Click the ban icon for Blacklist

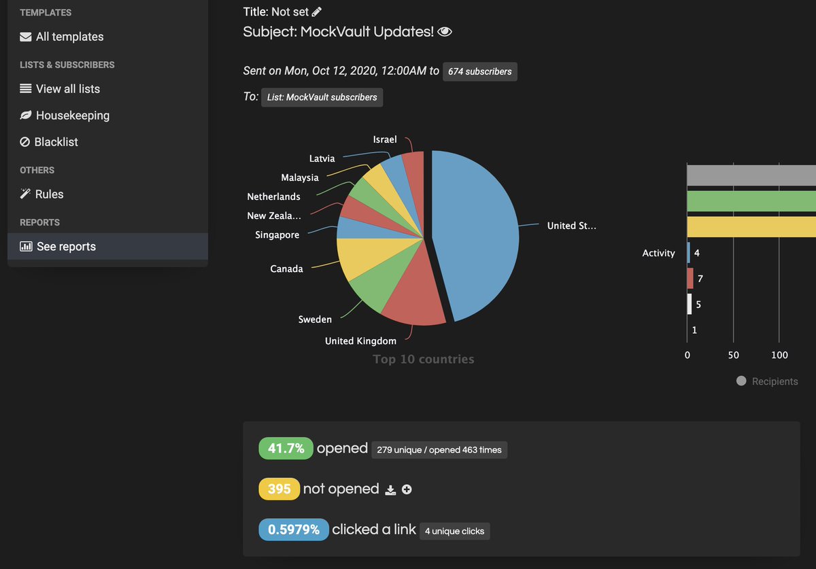[25, 142]
